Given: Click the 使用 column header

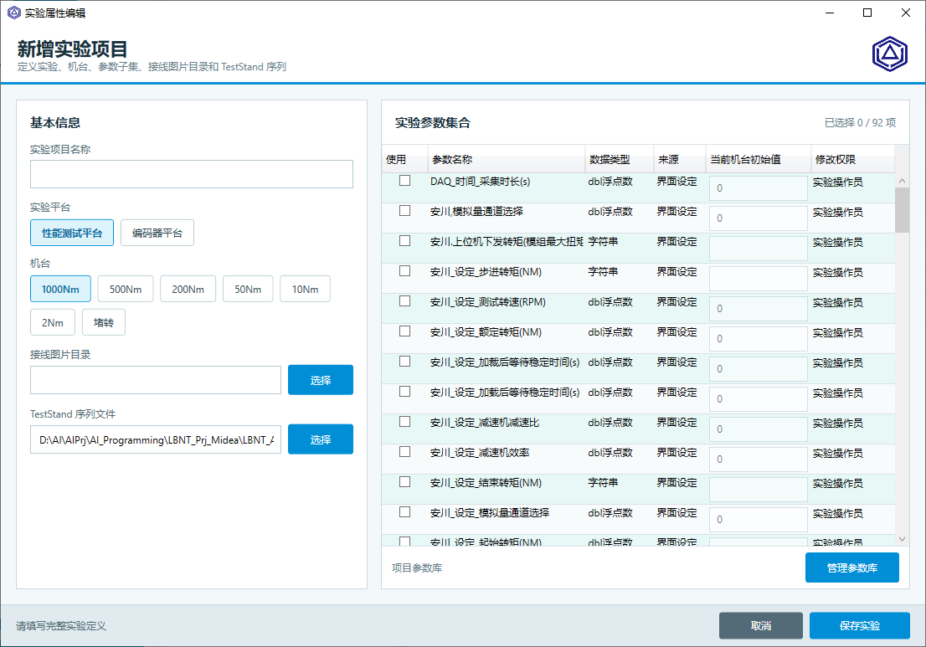Looking at the screenshot, I should [404, 159].
